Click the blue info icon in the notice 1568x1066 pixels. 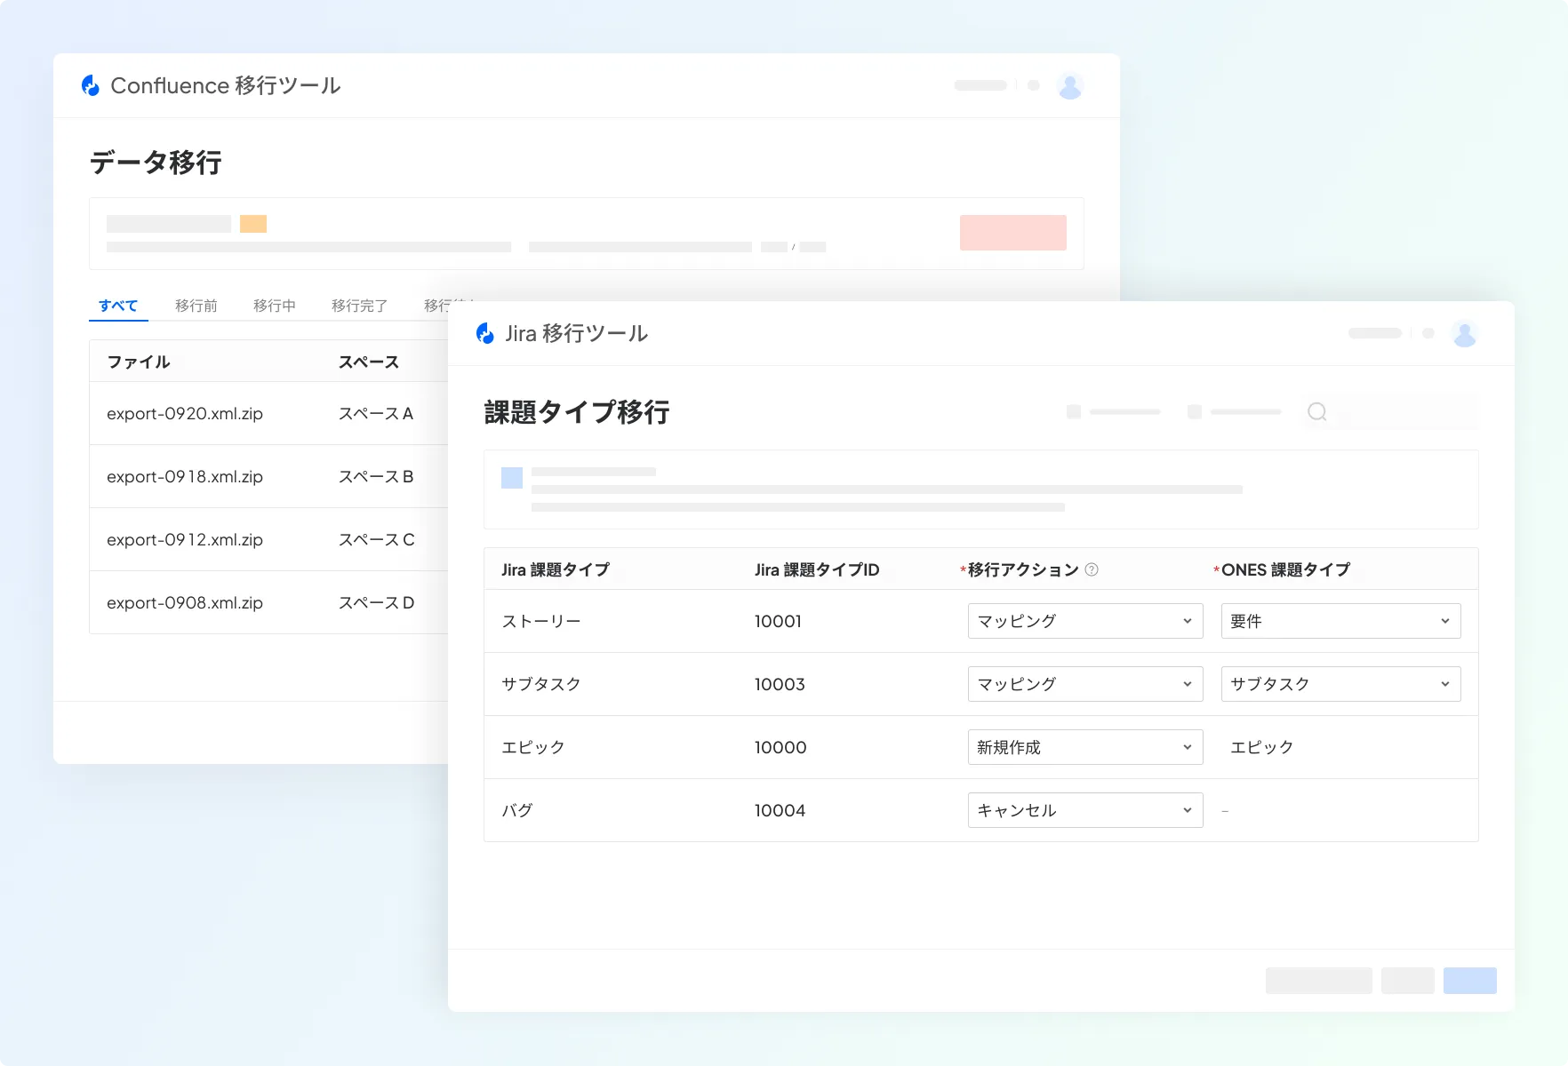512,478
